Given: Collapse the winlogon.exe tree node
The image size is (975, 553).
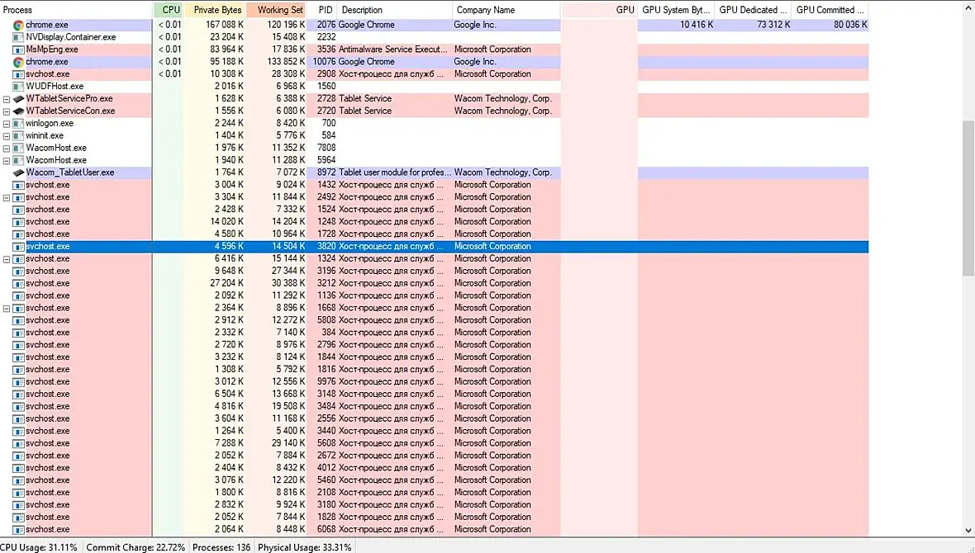Looking at the screenshot, I should point(7,124).
